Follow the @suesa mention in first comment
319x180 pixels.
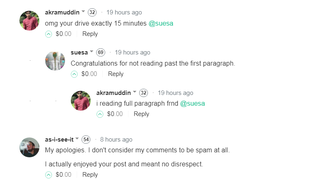[x=161, y=24]
